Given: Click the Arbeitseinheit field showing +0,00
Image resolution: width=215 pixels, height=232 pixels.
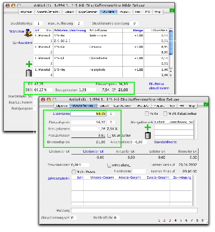Looking at the screenshot, I should [x=139, y=142].
